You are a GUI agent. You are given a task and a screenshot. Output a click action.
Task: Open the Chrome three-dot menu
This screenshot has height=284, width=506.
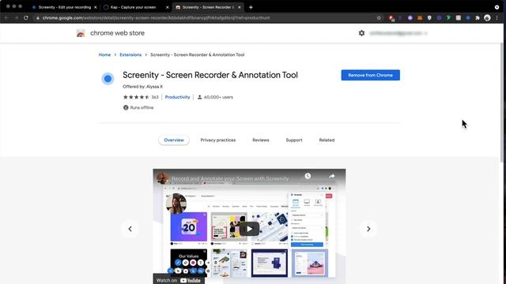click(x=497, y=18)
